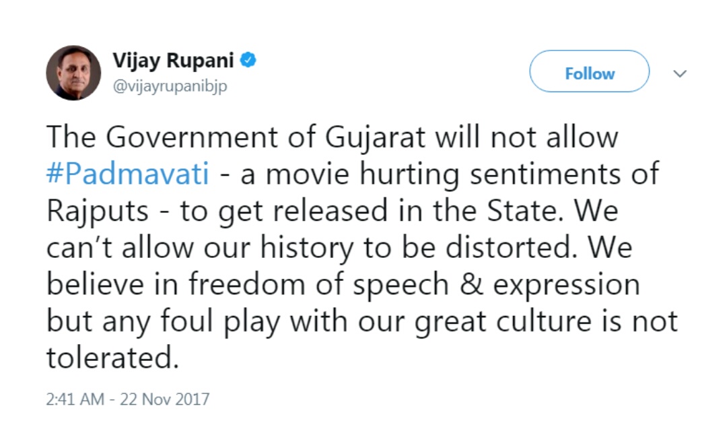Viewport: 727px width, 431px height.
Task: Click the word "expression" in the tweet
Action: click(566, 284)
